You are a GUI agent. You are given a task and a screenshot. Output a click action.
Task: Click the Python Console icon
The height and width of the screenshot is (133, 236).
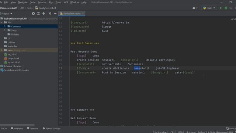tap(44, 128)
